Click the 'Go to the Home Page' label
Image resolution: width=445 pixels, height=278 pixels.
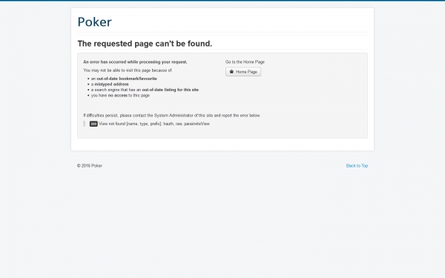point(245,62)
